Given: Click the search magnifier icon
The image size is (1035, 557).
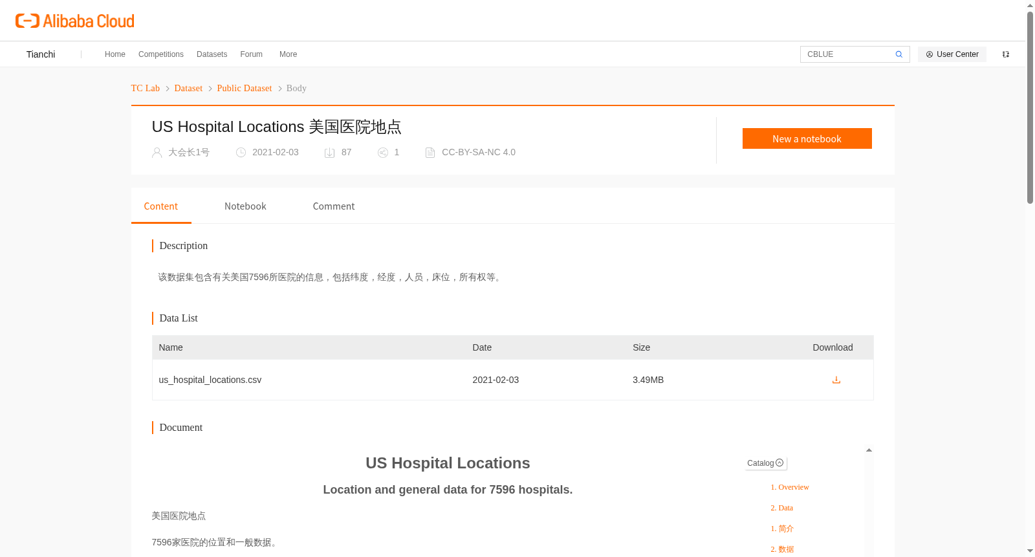Looking at the screenshot, I should click(x=899, y=54).
